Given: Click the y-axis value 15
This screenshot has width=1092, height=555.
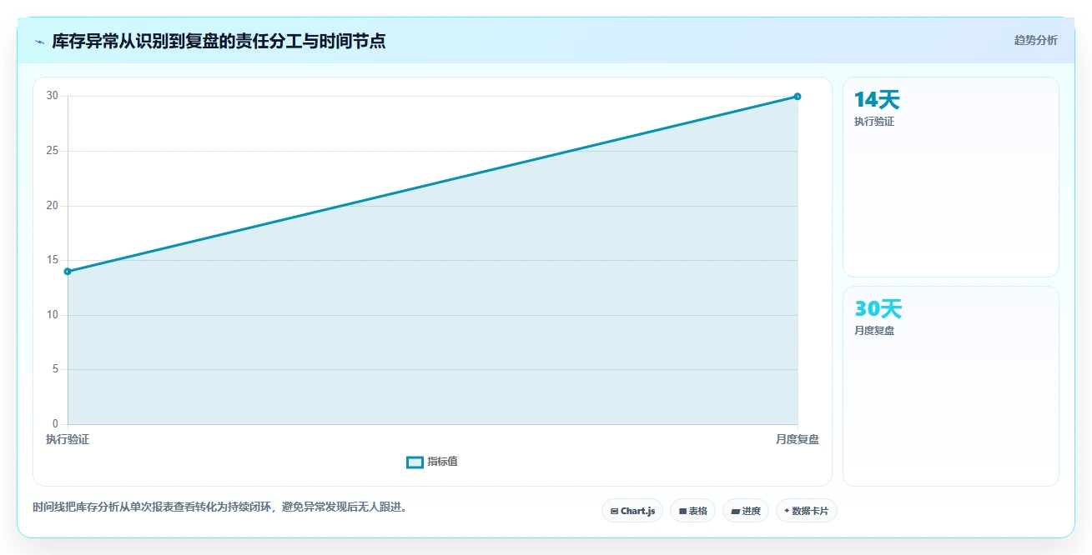Looking at the screenshot, I should point(53,260).
